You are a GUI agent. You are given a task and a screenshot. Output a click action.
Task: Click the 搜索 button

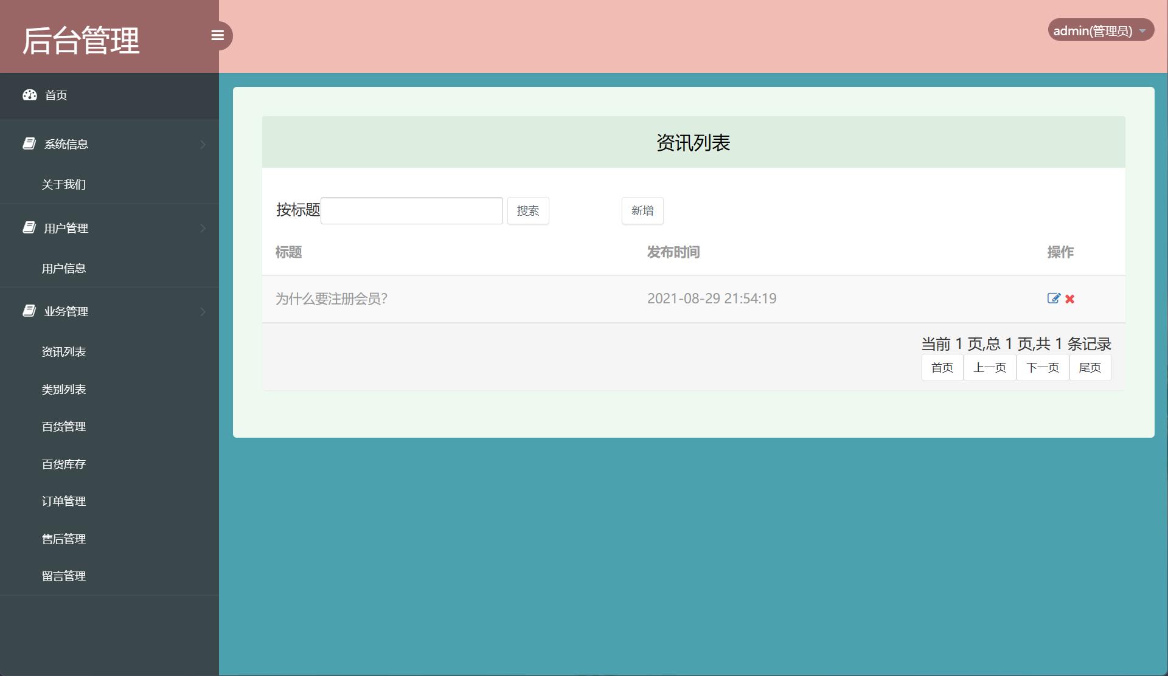[527, 210]
